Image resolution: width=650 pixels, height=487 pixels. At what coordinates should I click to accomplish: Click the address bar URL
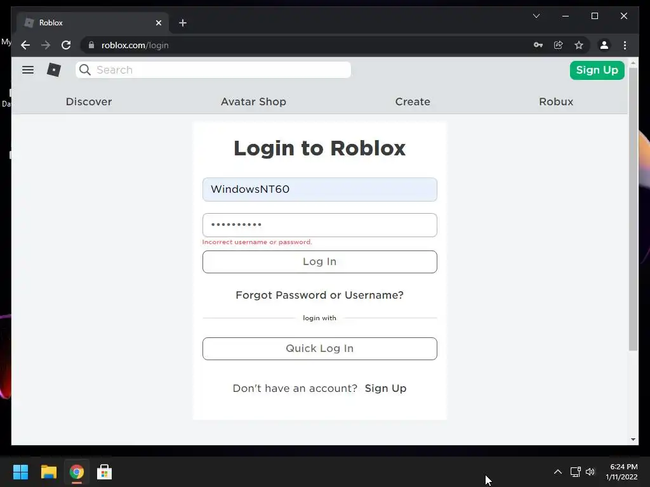click(x=135, y=45)
